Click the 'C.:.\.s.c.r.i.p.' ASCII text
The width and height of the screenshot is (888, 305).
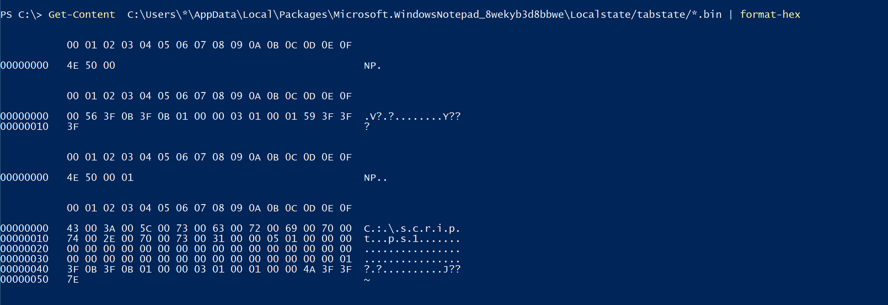412,228
